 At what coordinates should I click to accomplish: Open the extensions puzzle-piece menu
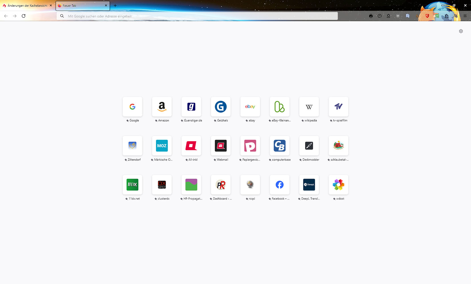click(x=447, y=16)
